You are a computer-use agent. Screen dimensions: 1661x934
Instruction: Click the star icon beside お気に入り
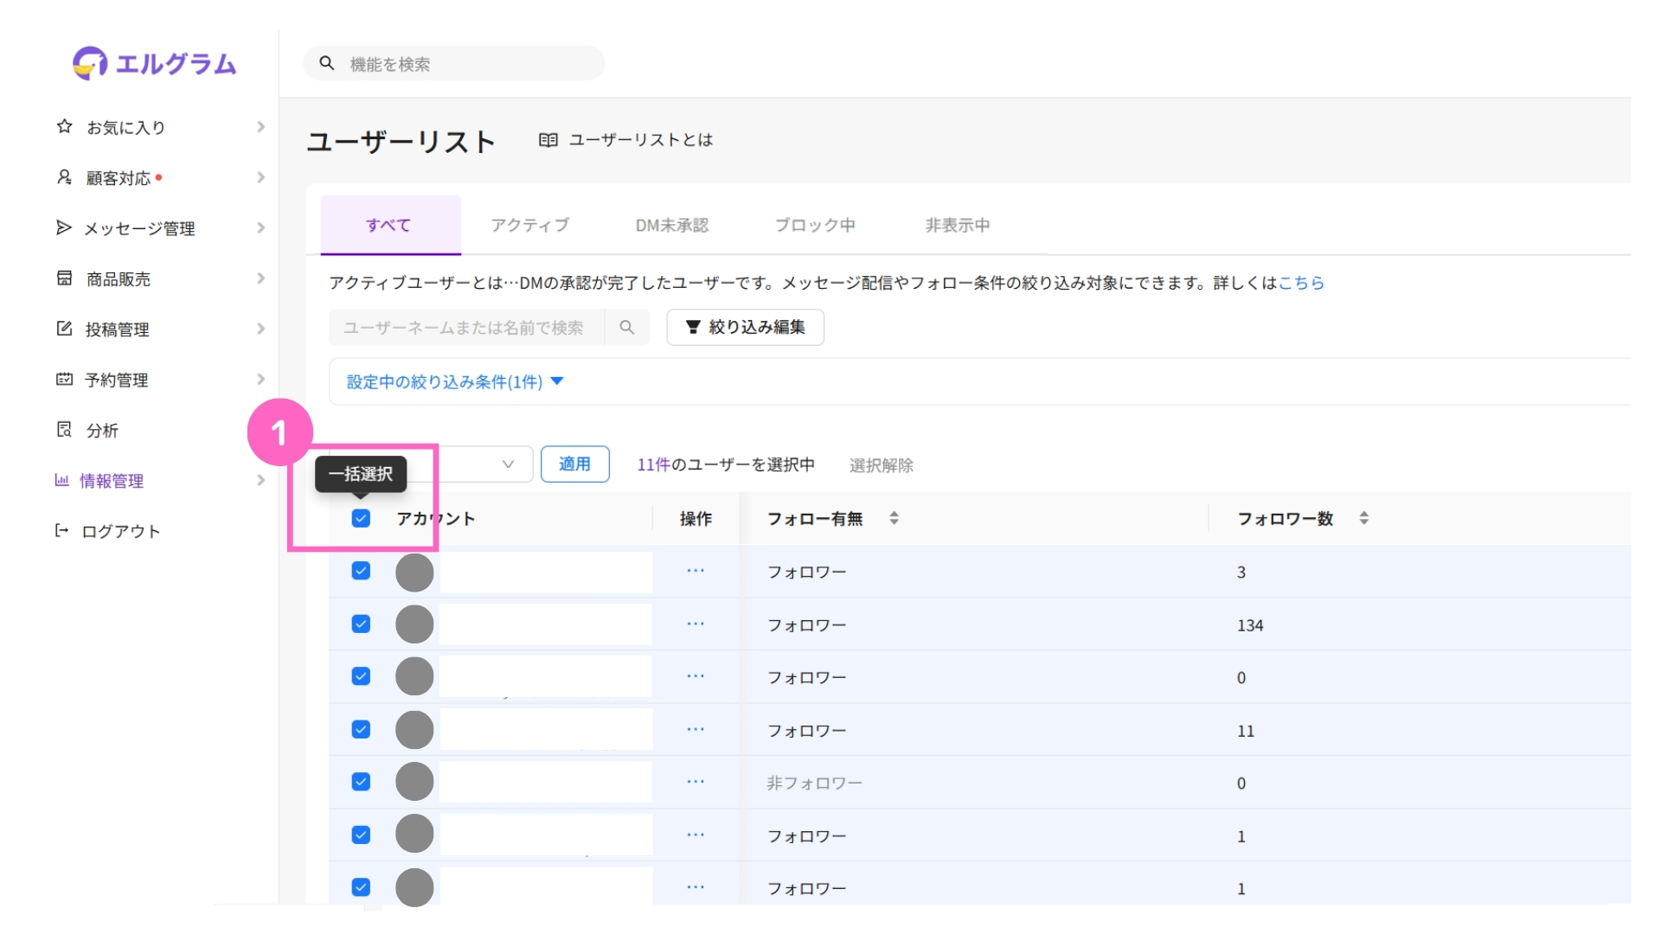tap(64, 126)
